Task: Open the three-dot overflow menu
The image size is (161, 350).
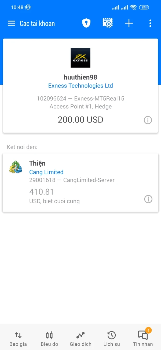Action: 150,23
